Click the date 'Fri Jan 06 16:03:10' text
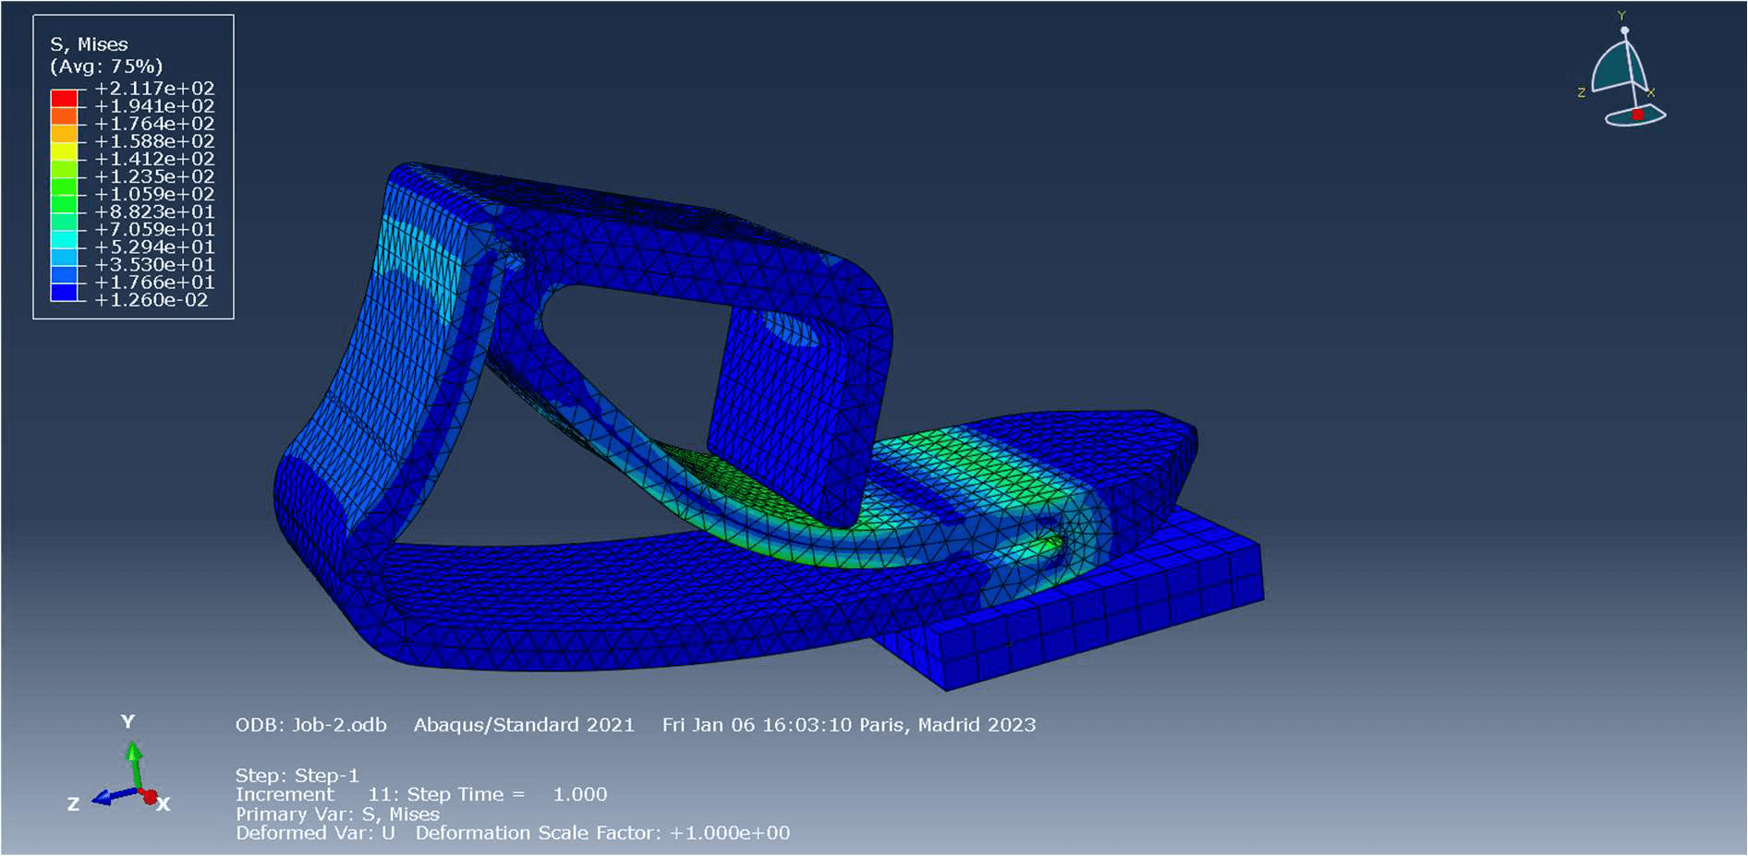 point(757,725)
